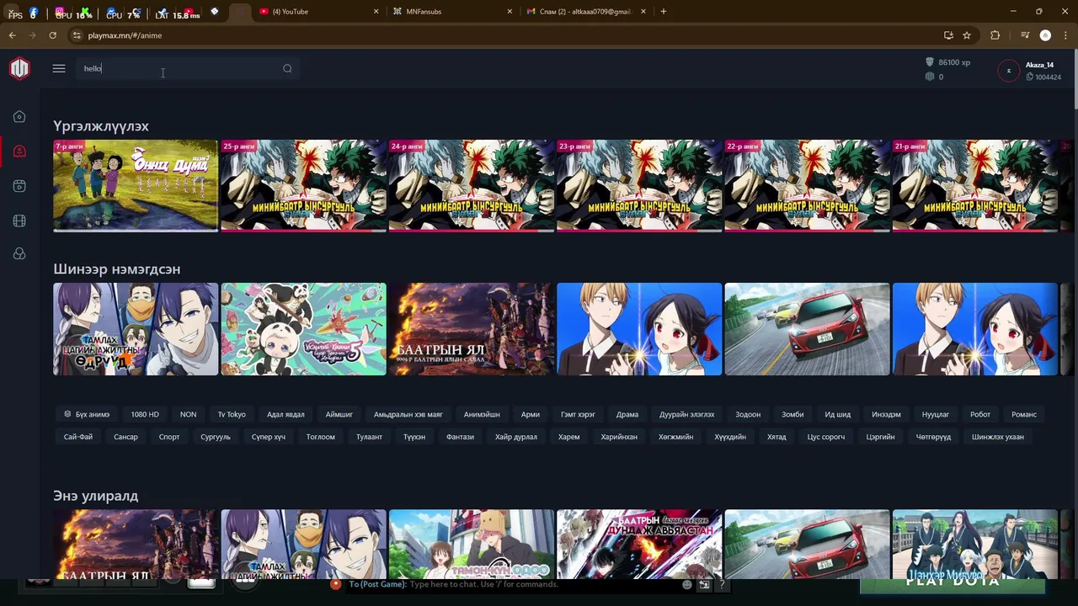1078x606 pixels.
Task: Click the install app icon in address bar
Action: point(948,35)
